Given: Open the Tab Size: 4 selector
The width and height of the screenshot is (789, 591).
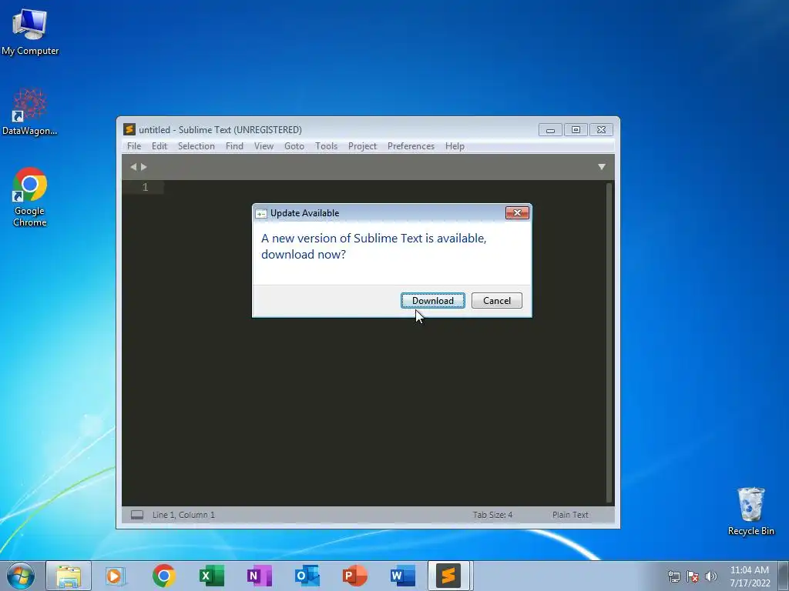Looking at the screenshot, I should click(492, 515).
